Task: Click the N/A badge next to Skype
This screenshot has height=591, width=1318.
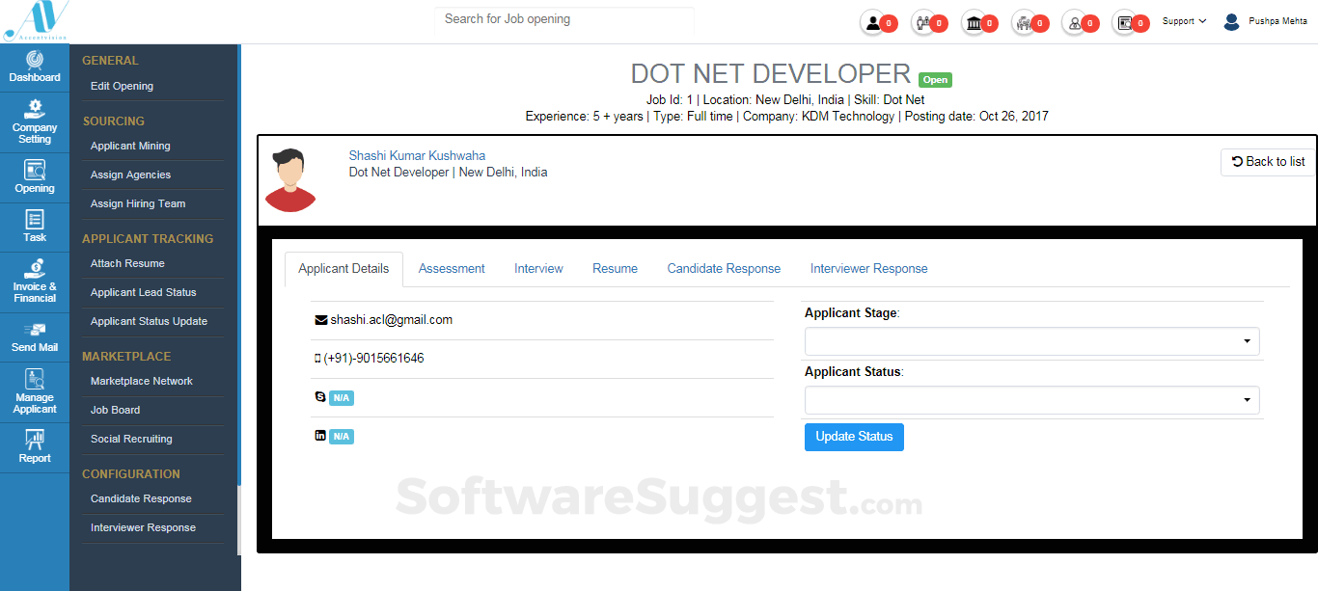Action: point(342,397)
